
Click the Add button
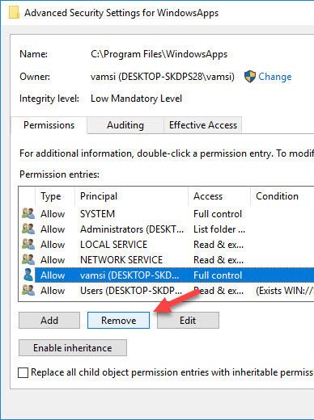[x=49, y=321]
